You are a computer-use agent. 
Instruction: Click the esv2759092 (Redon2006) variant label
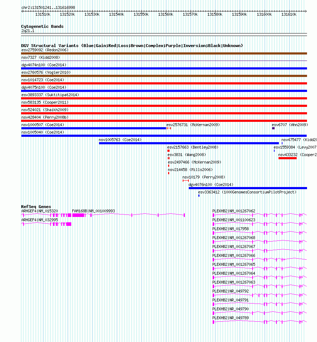[45, 50]
